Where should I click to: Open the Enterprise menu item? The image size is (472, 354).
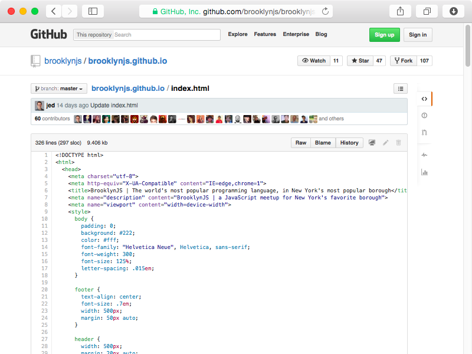[x=296, y=34]
